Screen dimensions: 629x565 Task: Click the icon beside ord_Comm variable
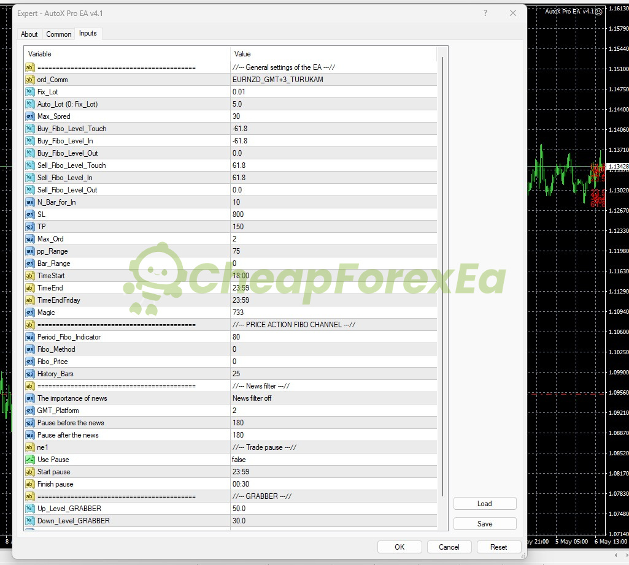30,80
